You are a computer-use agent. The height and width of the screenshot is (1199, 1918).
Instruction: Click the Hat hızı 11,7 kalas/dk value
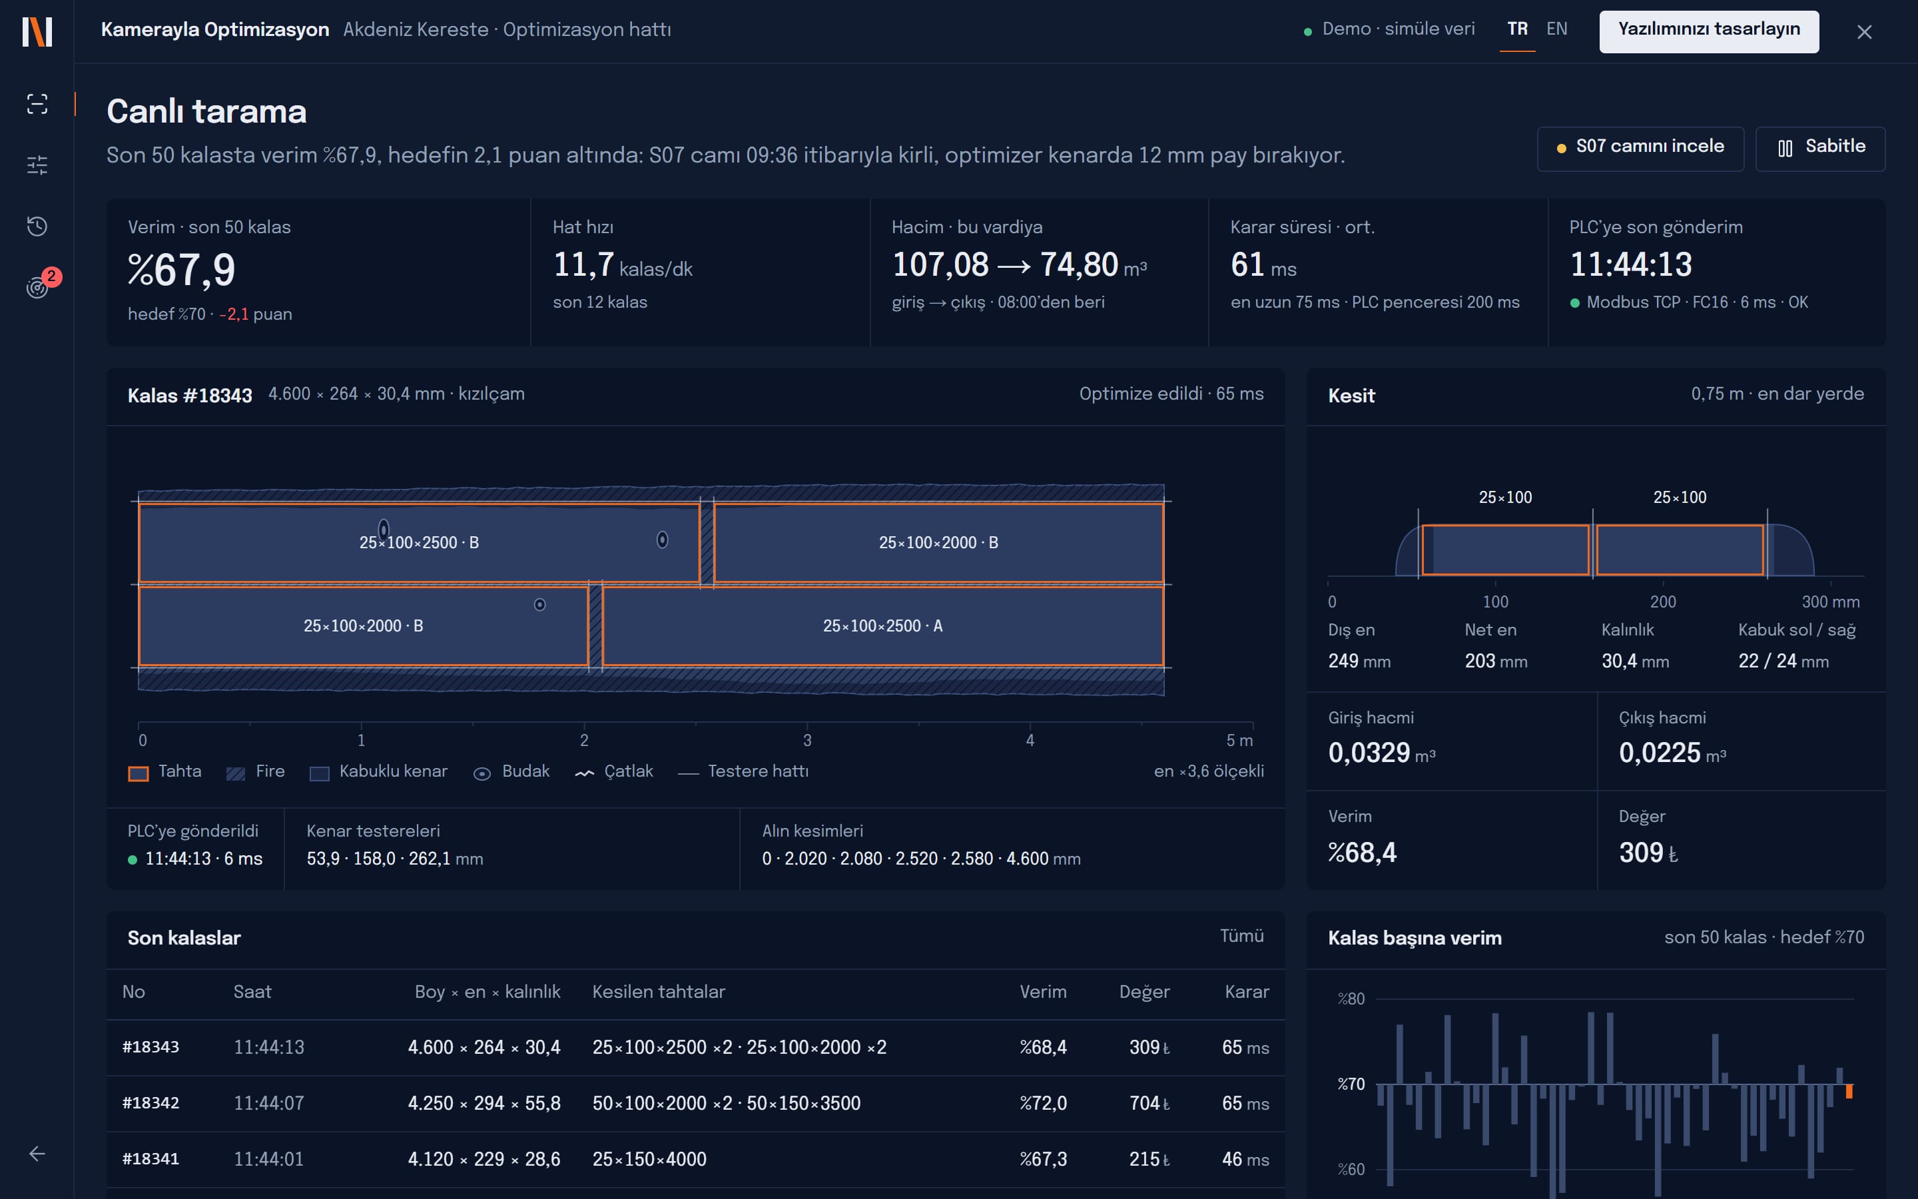622,266
